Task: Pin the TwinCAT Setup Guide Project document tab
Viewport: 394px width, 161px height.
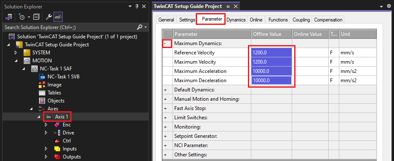Action: tap(228, 7)
